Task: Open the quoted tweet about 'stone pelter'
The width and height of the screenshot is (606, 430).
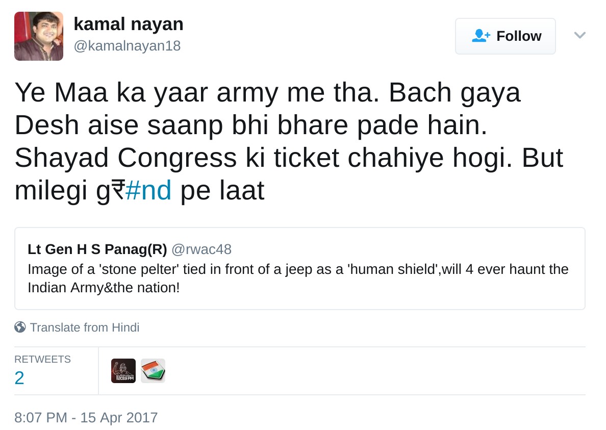Action: pos(299,278)
